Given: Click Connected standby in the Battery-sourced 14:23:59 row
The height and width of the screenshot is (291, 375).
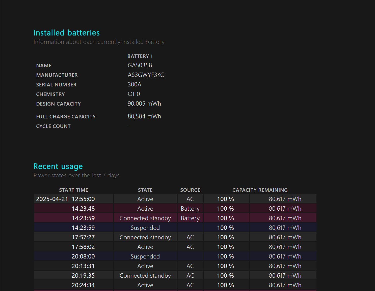Looking at the screenshot, I should pyautogui.click(x=145, y=218).
